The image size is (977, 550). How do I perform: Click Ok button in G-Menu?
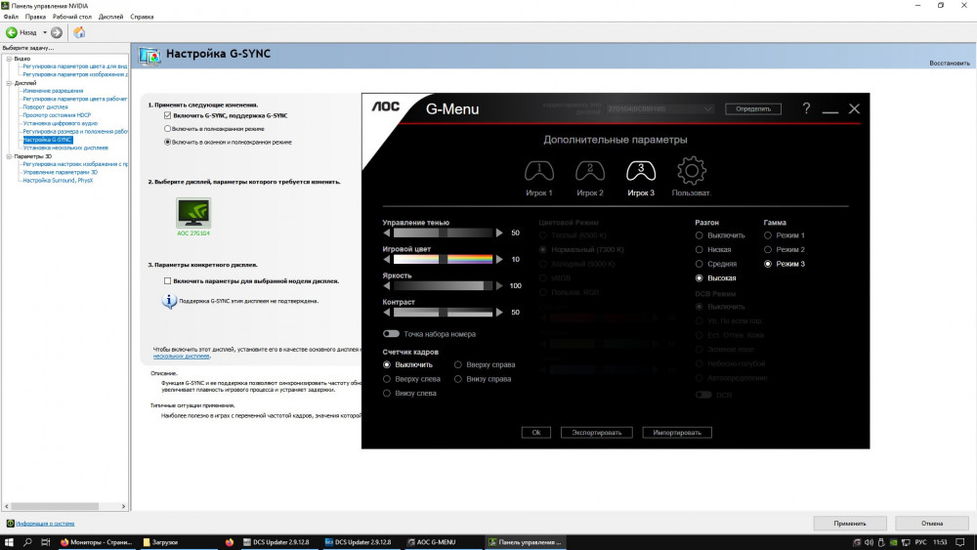pyautogui.click(x=535, y=432)
